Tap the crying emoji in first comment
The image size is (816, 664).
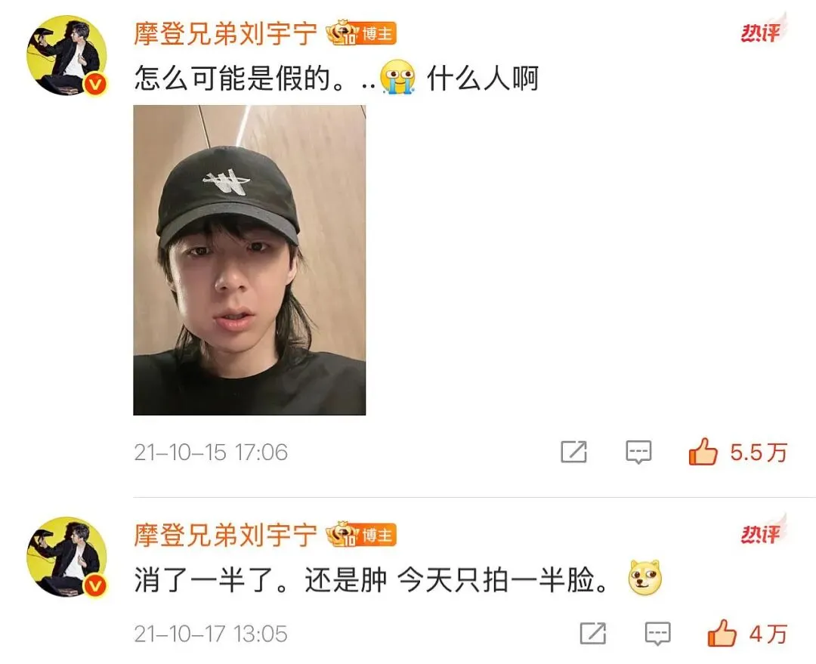(x=397, y=78)
